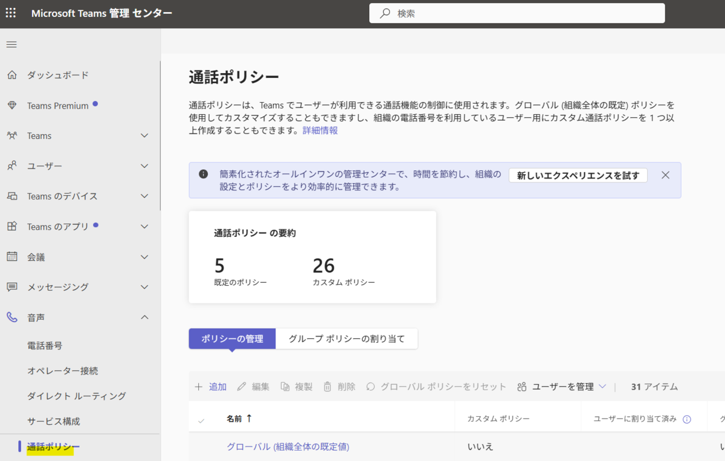Click the Teams people icon in sidebar
Viewport: 725px width, 461px height.
click(x=12, y=135)
